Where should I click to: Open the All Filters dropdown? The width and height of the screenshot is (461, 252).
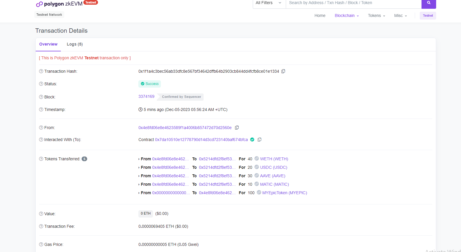point(269,3)
